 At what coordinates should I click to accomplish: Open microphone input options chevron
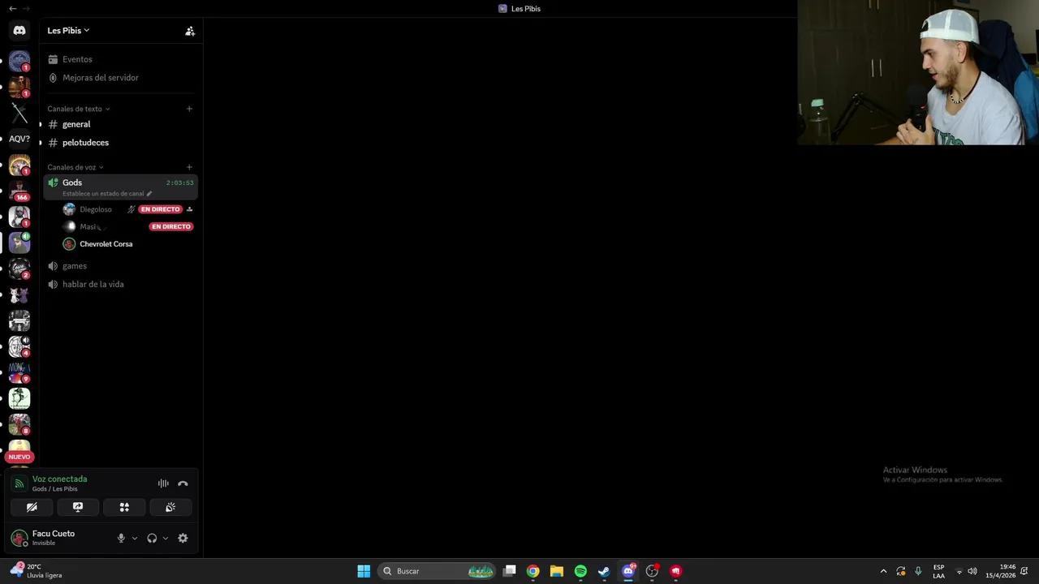[x=135, y=538]
